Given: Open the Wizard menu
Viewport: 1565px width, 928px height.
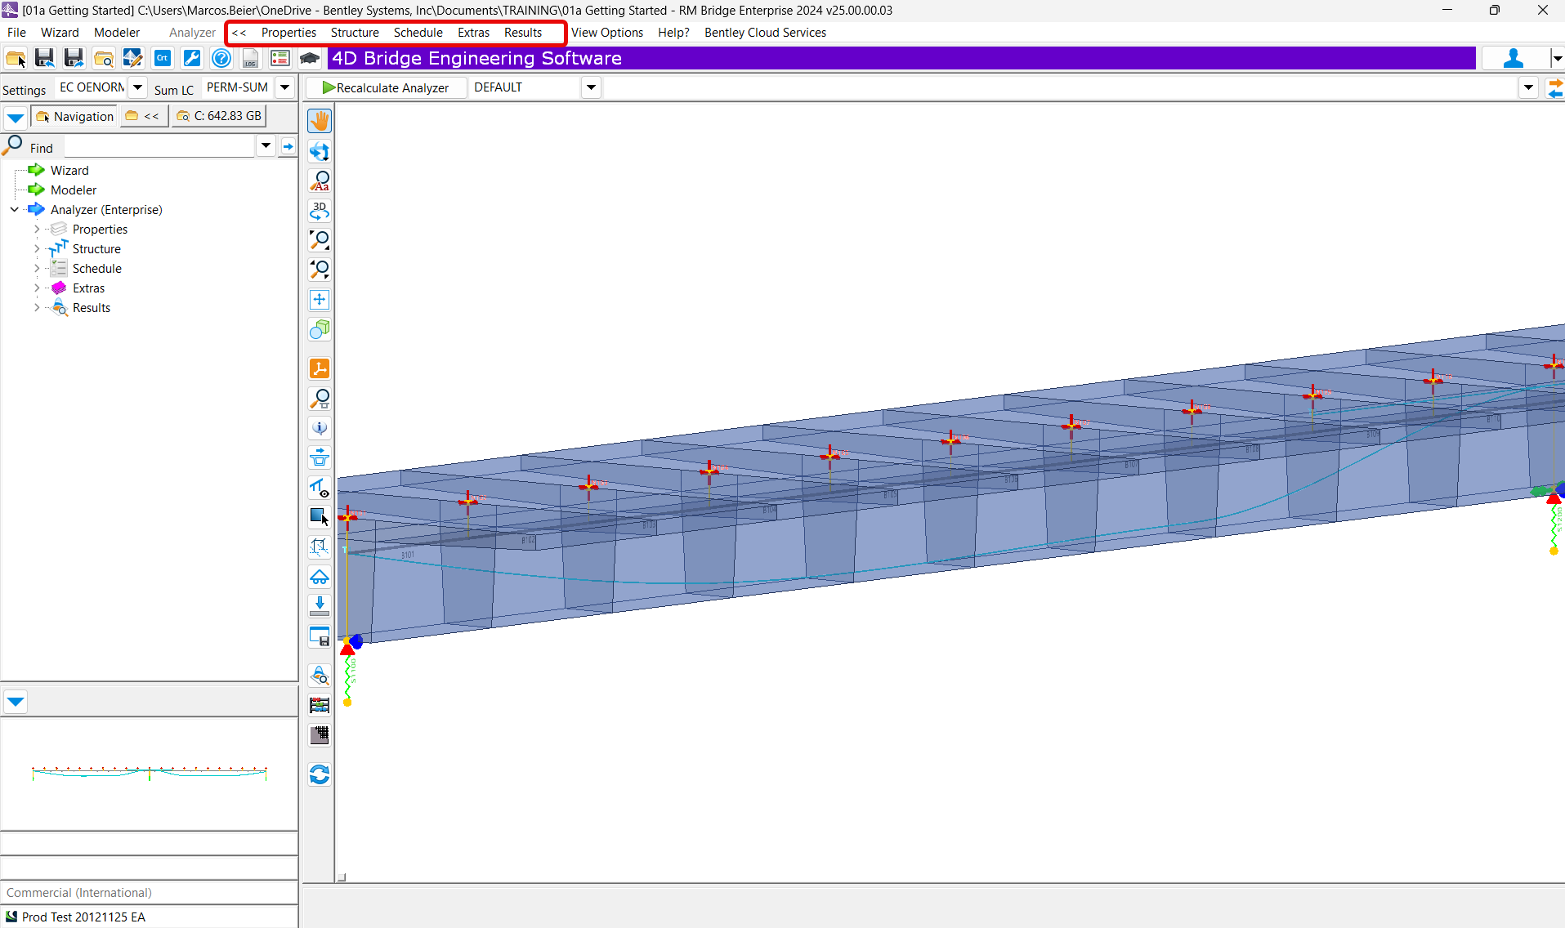Looking at the screenshot, I should 60,33.
